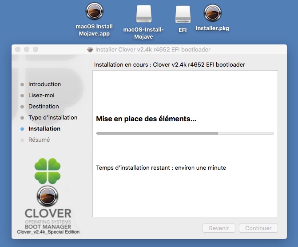Select the Installation step in sidebar
Screen dimensions: 298x247
44,129
